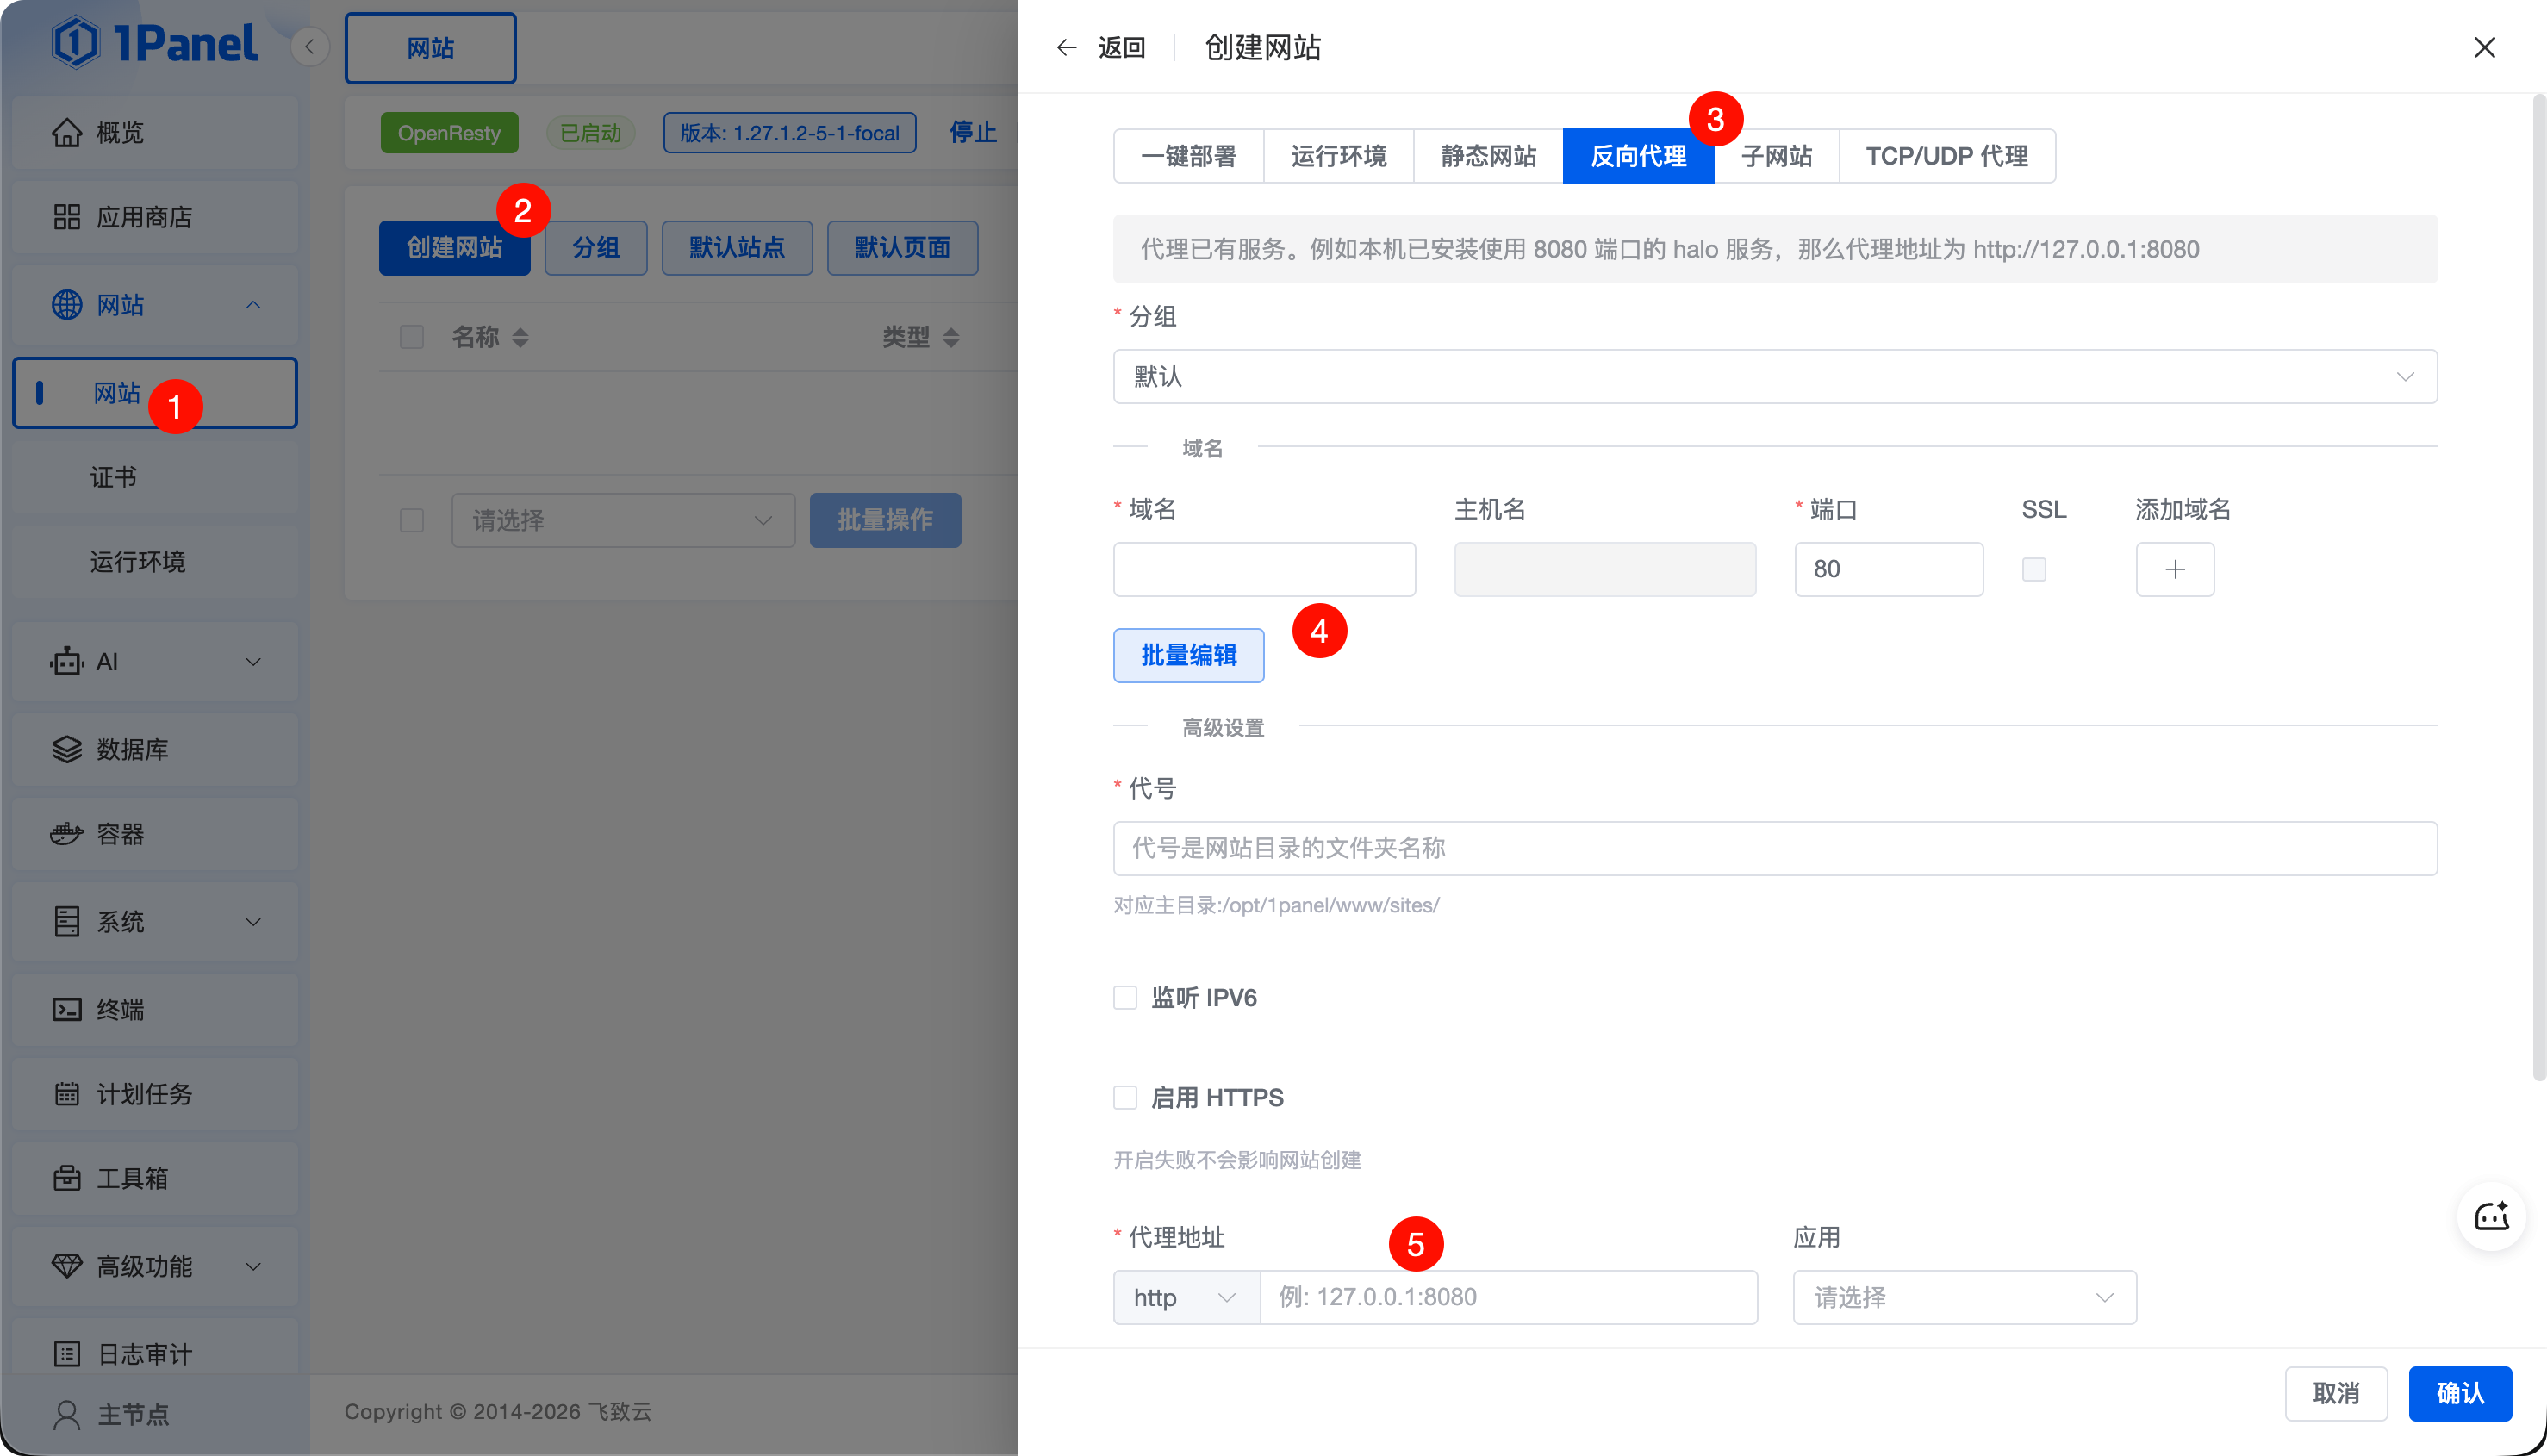This screenshot has width=2547, height=1456.
Task: Open 容器 docker icon in sidebar
Action: (x=67, y=833)
